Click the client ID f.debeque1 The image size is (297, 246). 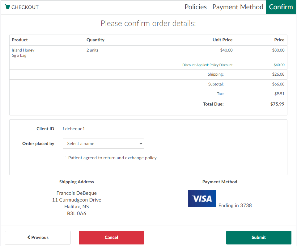(74, 129)
